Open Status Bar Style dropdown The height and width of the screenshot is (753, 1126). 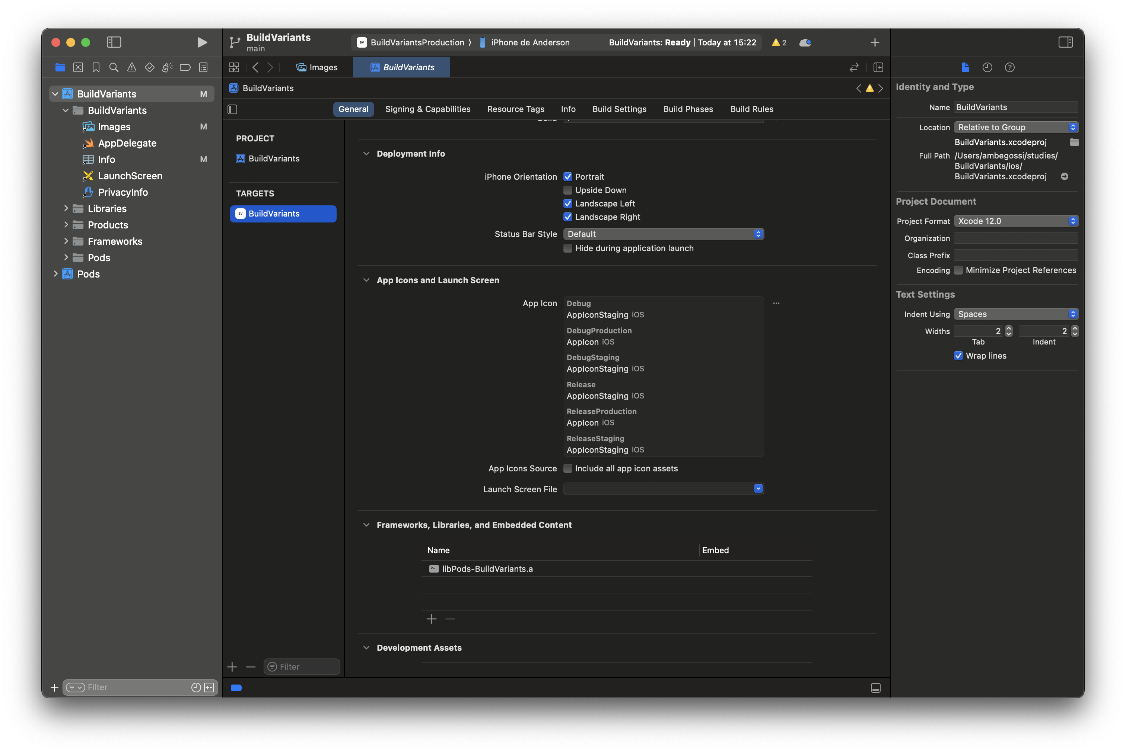[663, 234]
